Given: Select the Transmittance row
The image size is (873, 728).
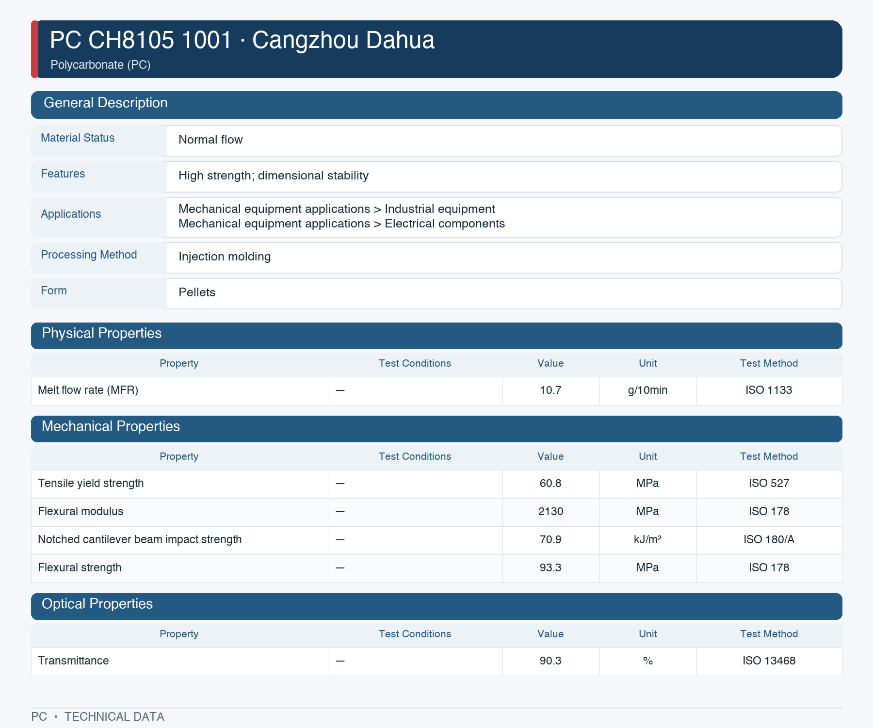Looking at the screenshot, I should pyautogui.click(x=436, y=662).
